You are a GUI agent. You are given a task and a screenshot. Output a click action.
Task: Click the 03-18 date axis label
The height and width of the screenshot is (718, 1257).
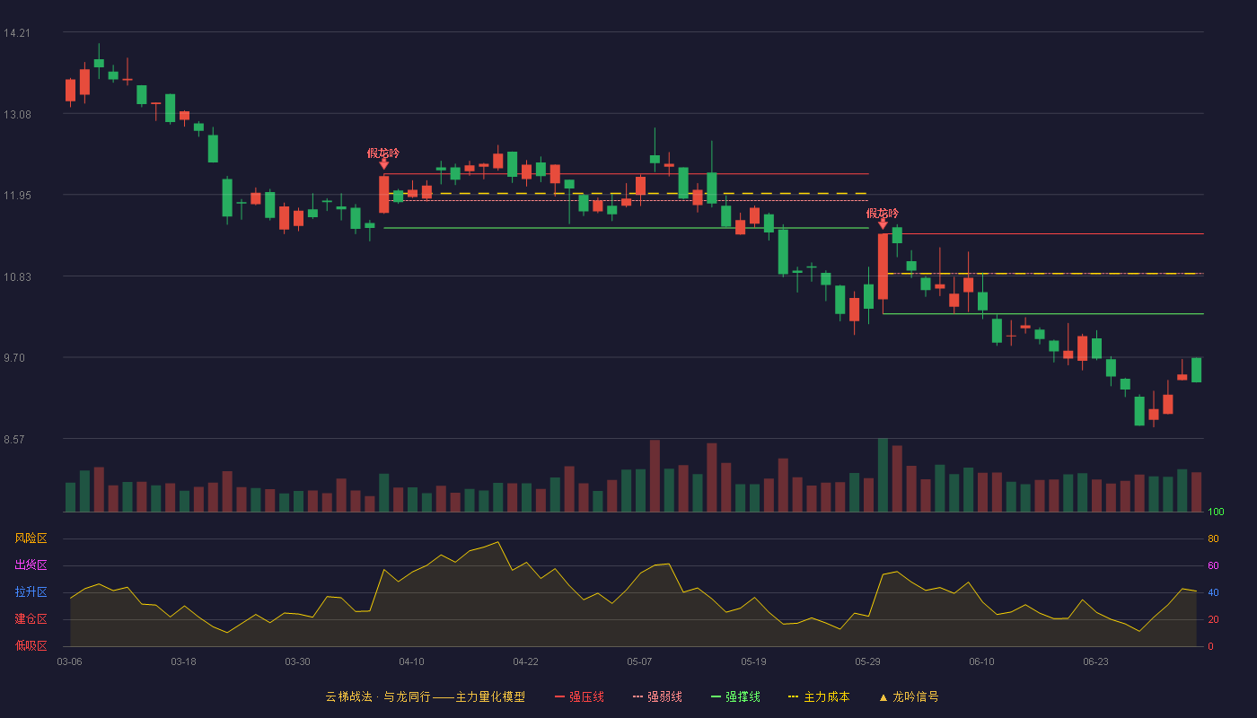pos(183,661)
